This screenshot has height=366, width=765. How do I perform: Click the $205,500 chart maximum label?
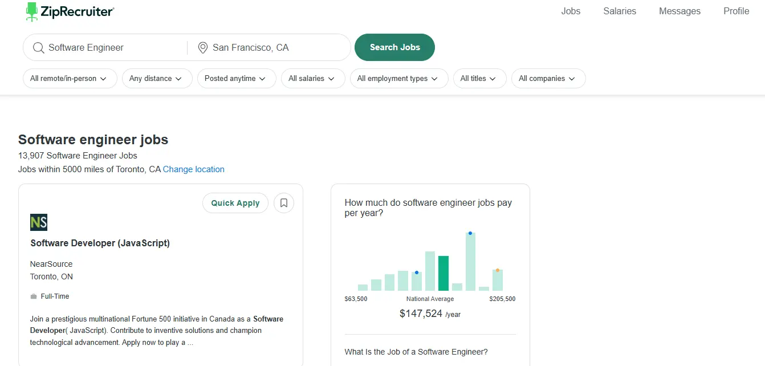[x=502, y=299]
